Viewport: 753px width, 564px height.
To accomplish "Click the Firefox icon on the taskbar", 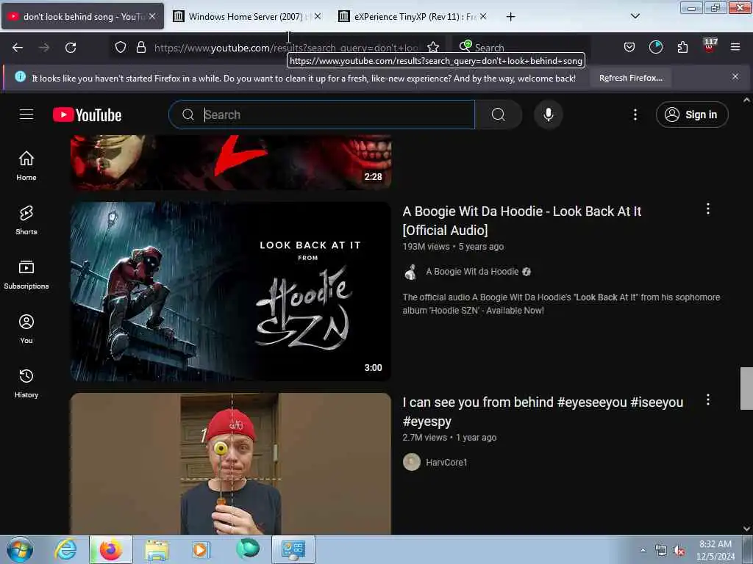I will point(110,549).
